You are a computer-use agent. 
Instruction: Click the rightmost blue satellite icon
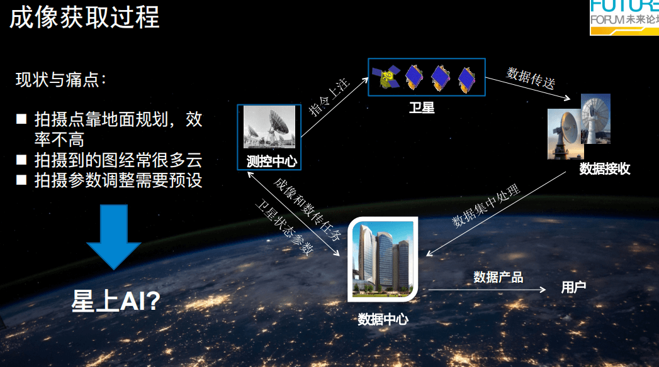(x=467, y=80)
